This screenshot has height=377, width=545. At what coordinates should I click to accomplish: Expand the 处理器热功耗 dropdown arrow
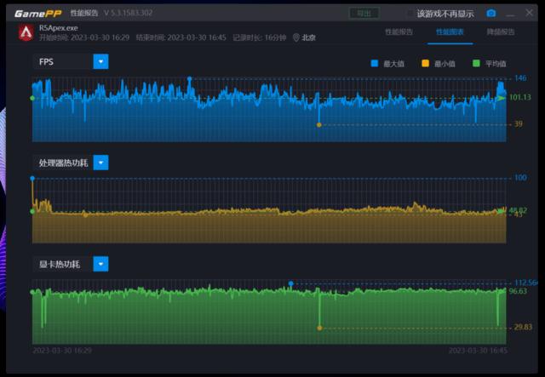(100, 163)
